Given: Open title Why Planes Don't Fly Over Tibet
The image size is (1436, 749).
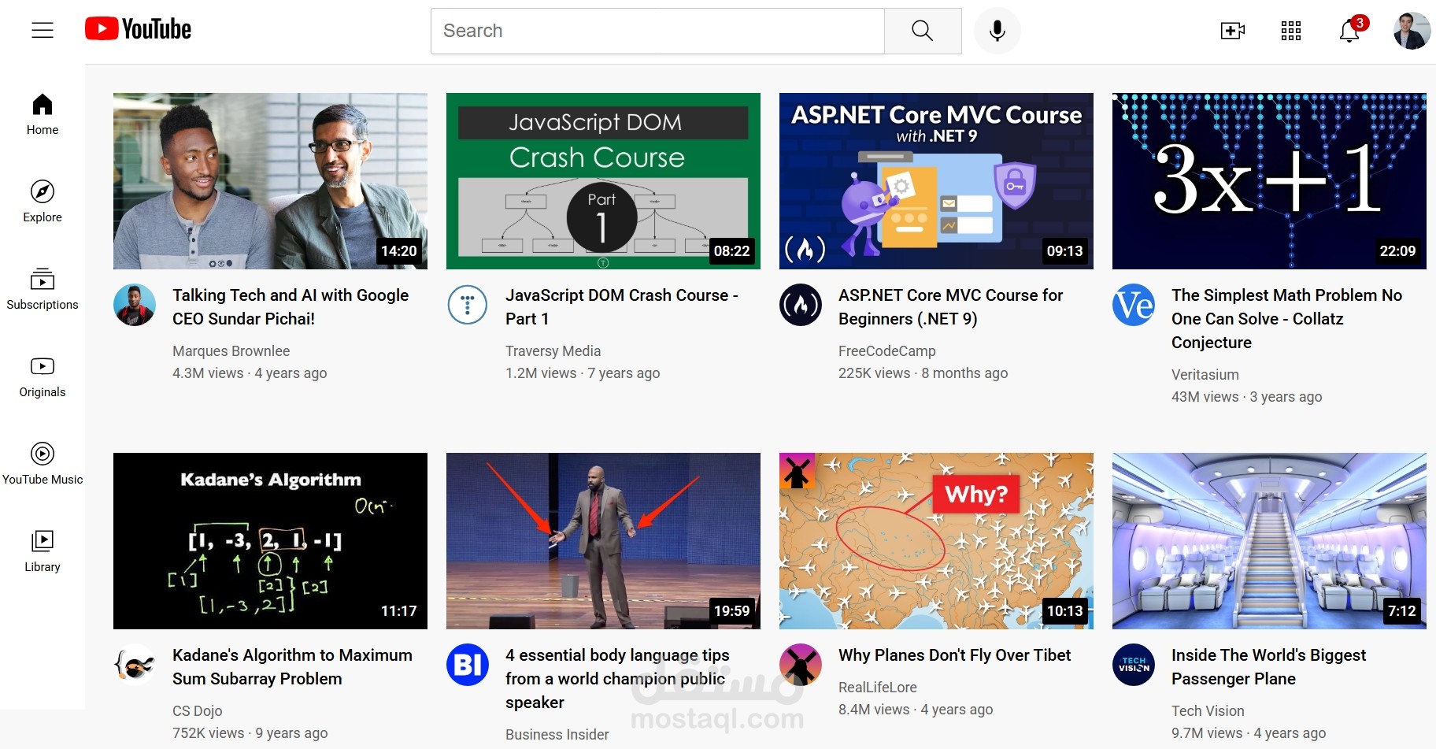Looking at the screenshot, I should tap(954, 655).
